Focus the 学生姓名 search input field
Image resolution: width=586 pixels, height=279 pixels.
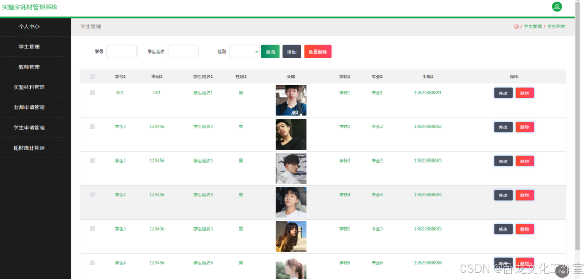(183, 52)
